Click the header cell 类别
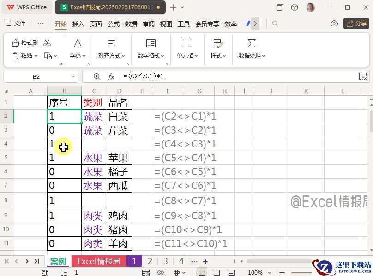 94,103
